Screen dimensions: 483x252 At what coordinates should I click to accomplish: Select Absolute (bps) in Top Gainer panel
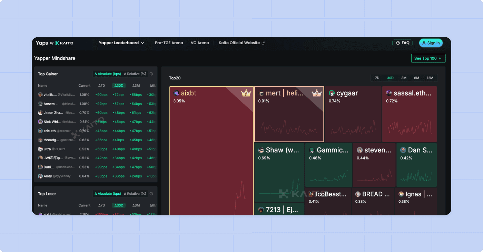click(x=108, y=74)
